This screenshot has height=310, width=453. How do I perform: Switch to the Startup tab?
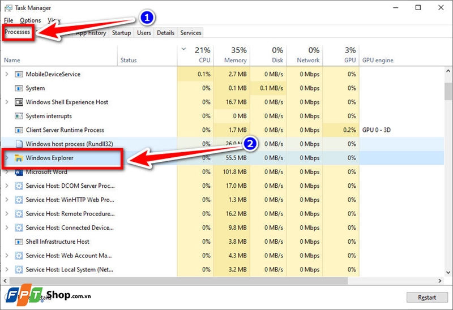pos(121,33)
